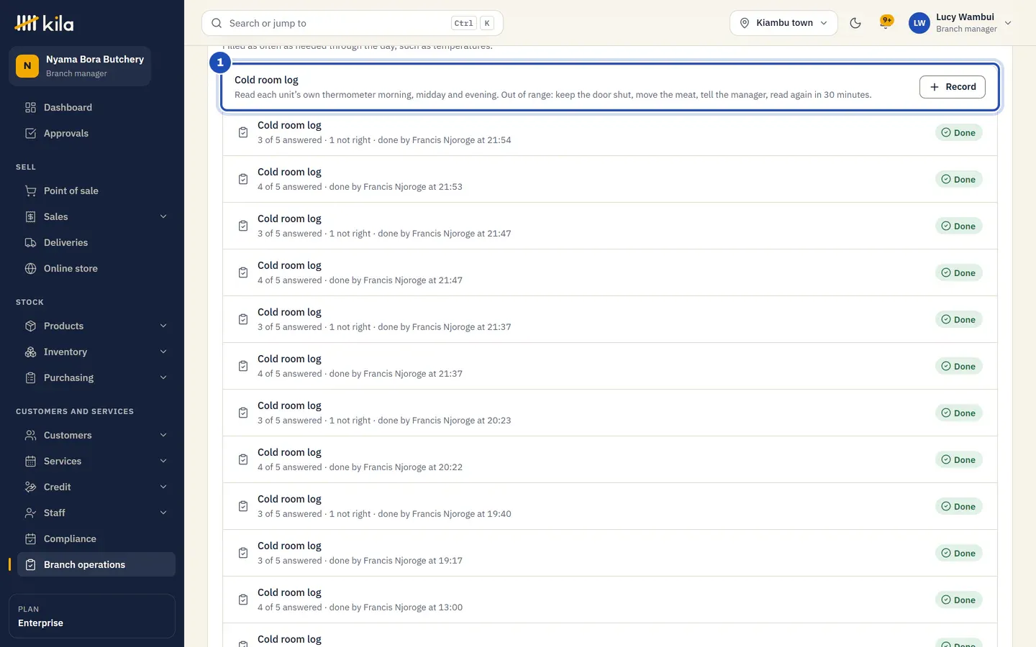Viewport: 1036px width, 647px height.
Task: Toggle dark mode moon icon
Action: 855,23
